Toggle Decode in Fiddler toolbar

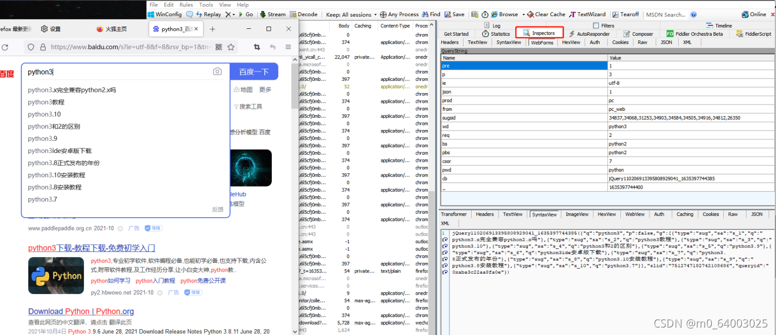(304, 14)
